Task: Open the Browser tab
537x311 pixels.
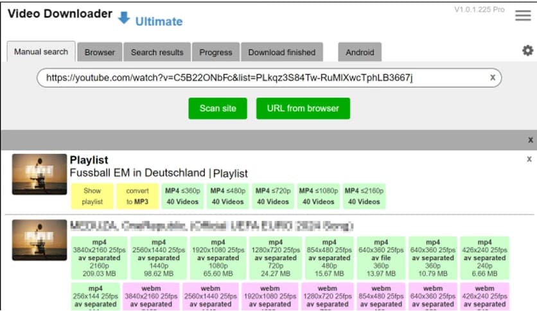Action: pos(100,52)
